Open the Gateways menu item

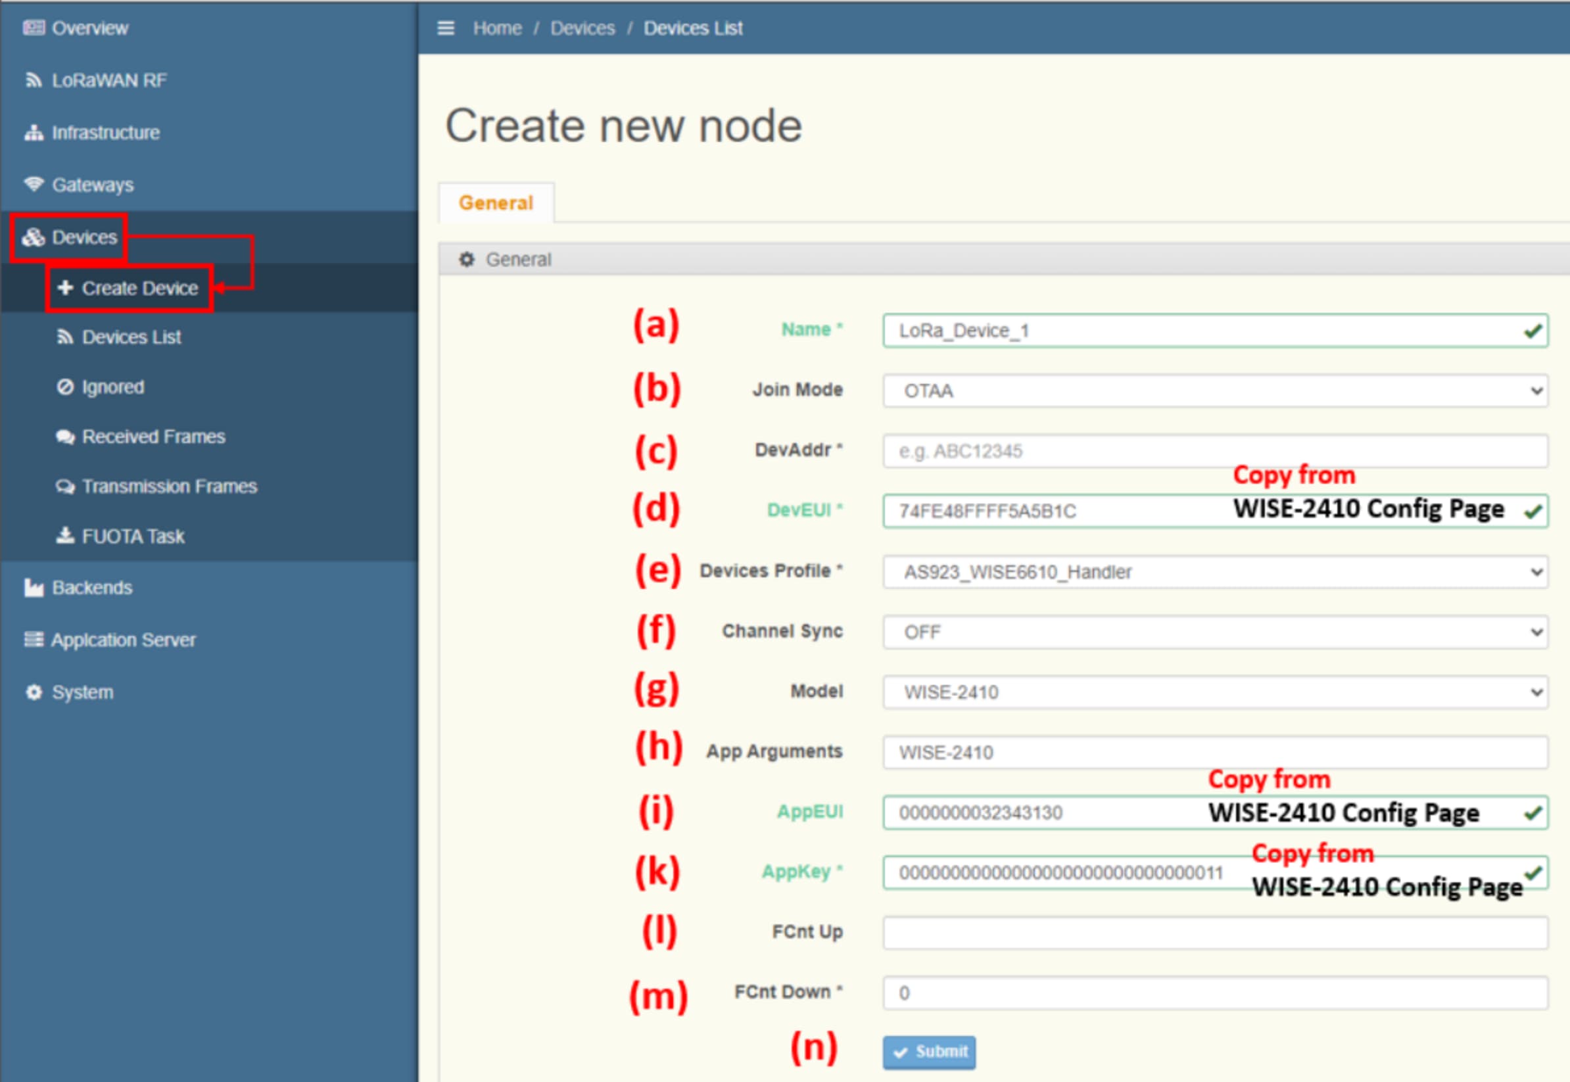tap(209, 185)
